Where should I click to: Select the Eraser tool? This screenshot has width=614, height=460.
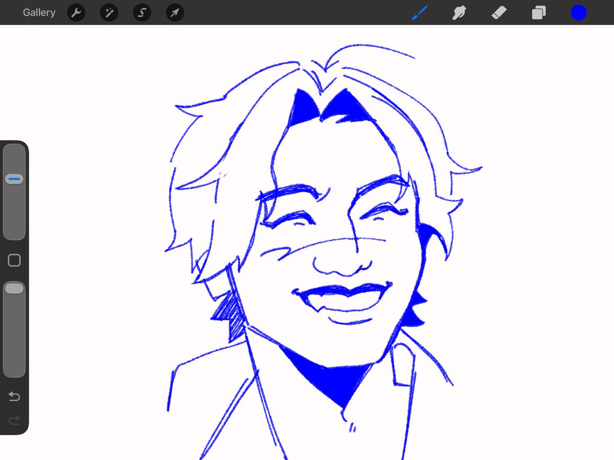(499, 12)
